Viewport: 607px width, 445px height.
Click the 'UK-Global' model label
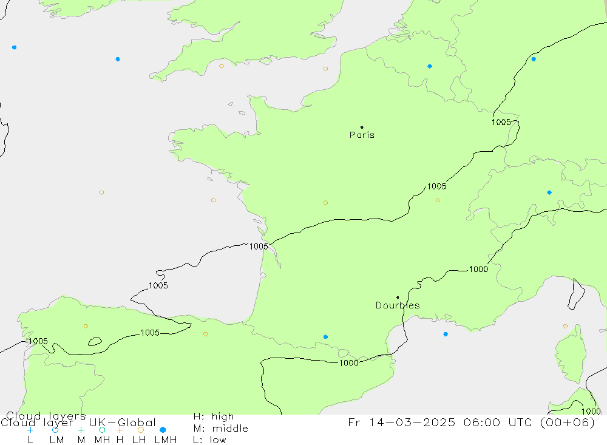(123, 423)
